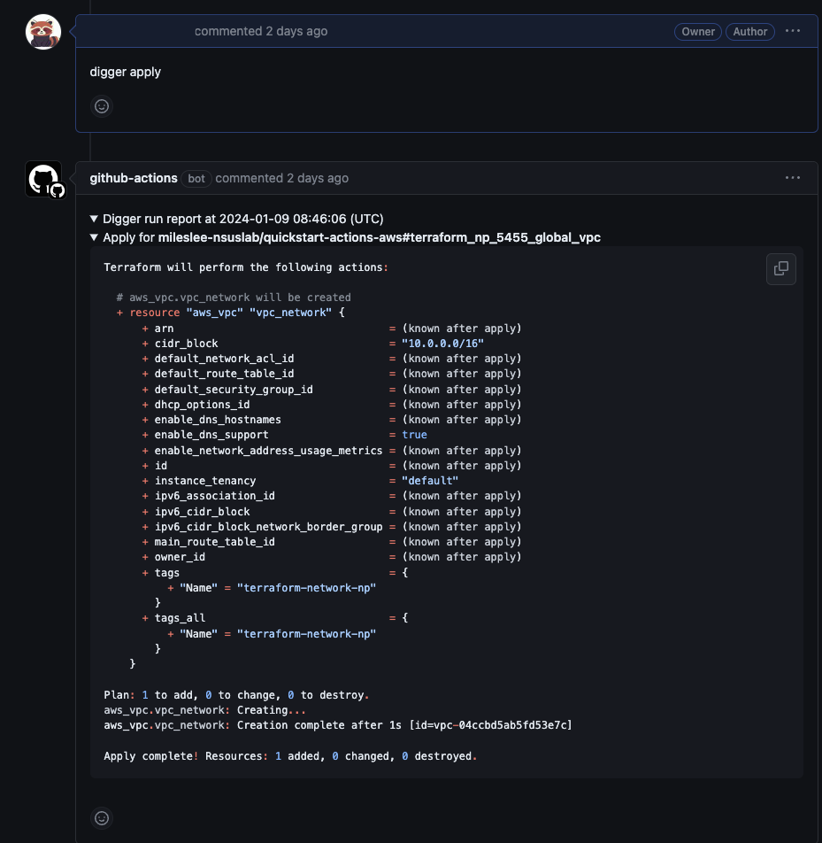Click the instance_tenancy value "default"

(430, 481)
